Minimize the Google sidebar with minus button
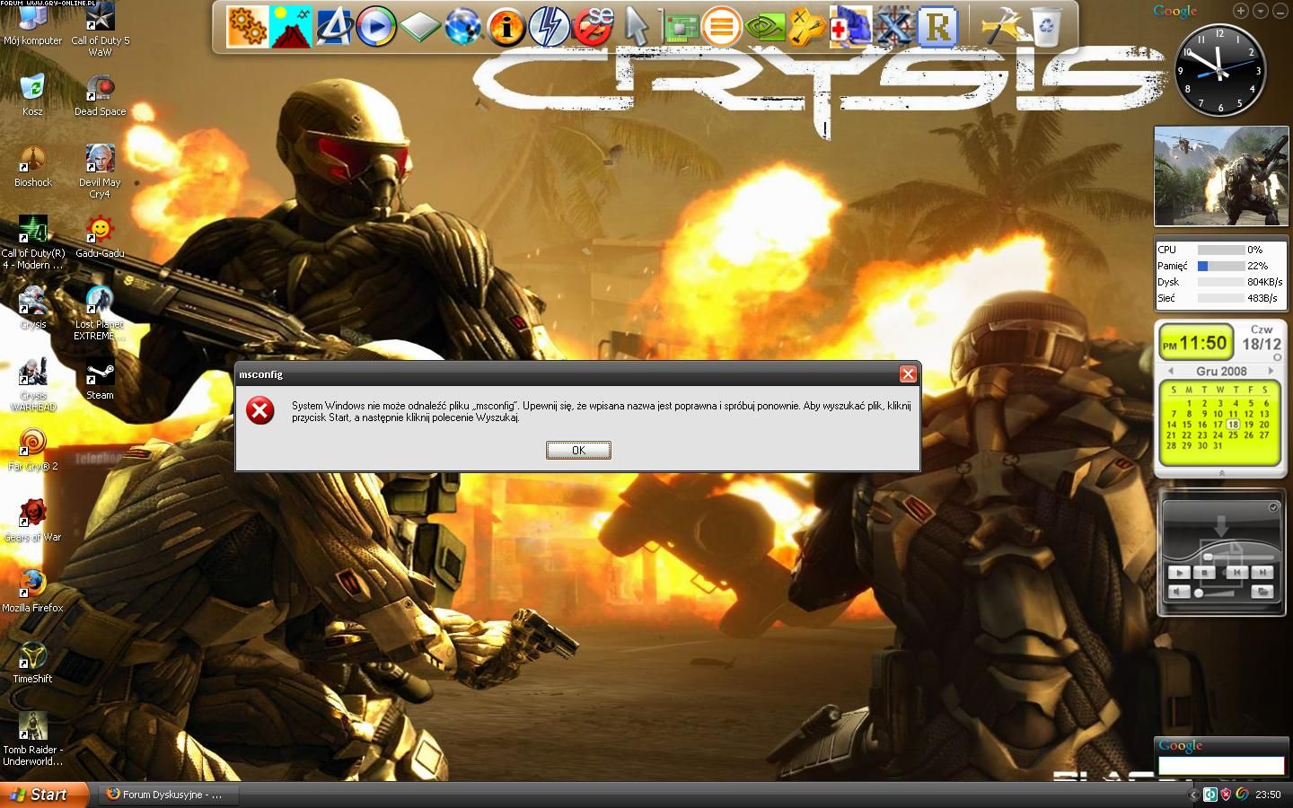Screen dimensions: 1293x808 pos(1280,11)
